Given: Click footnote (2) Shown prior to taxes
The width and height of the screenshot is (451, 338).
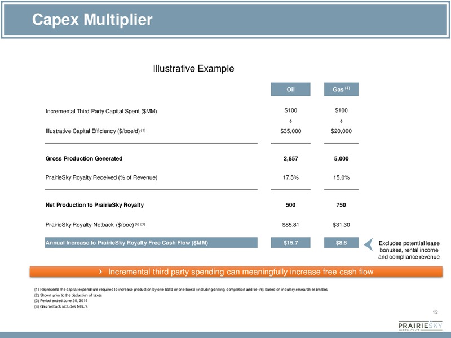Looking at the screenshot, I should 68,295.
